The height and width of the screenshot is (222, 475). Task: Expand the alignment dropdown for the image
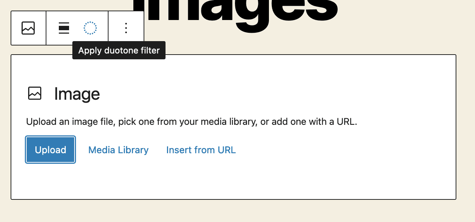[x=64, y=28]
